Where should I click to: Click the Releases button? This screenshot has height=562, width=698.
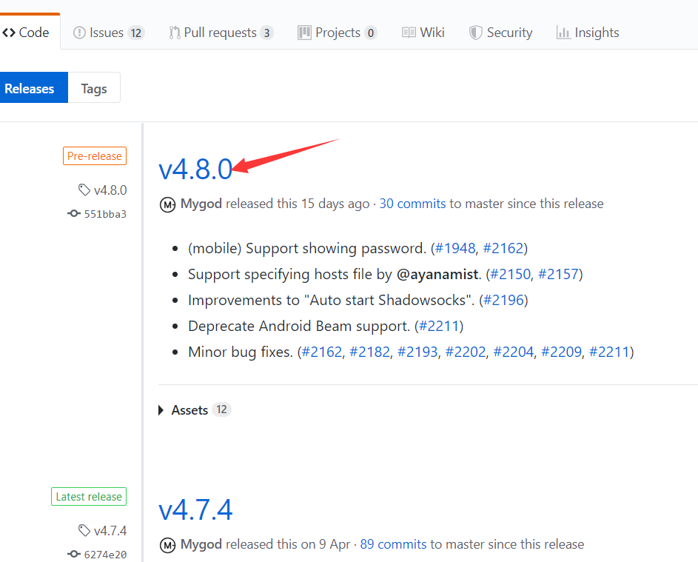[x=30, y=88]
